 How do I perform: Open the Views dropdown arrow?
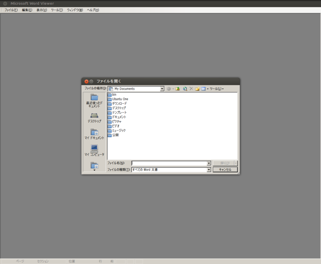point(207,89)
